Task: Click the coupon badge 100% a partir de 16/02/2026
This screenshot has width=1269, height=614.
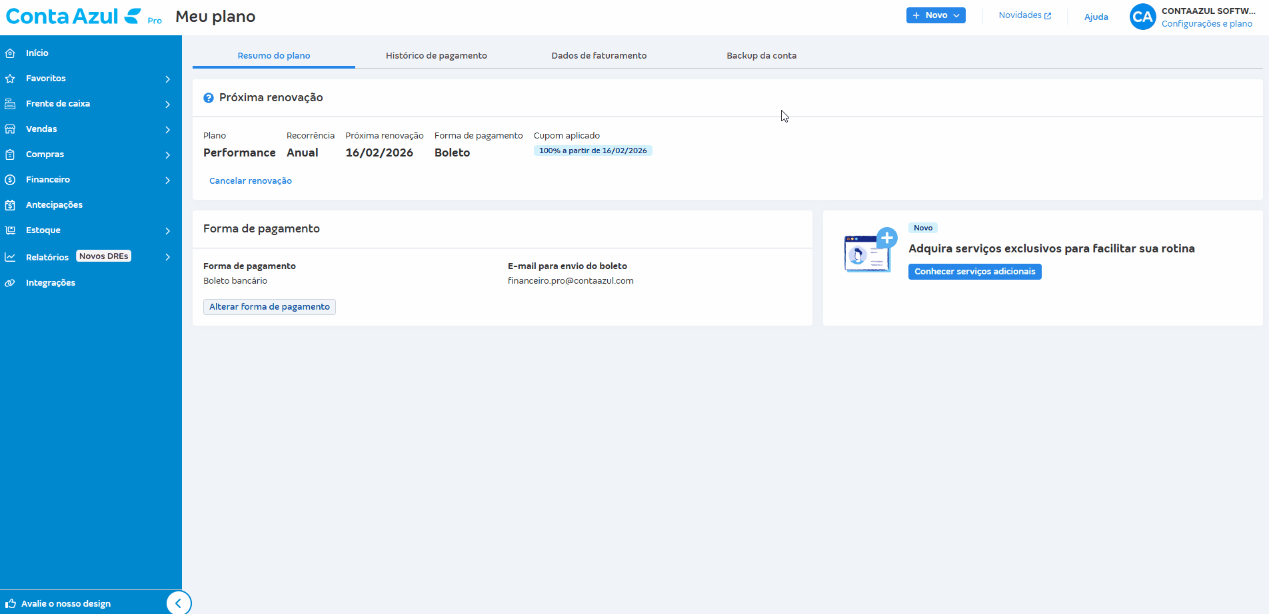Action: [593, 151]
